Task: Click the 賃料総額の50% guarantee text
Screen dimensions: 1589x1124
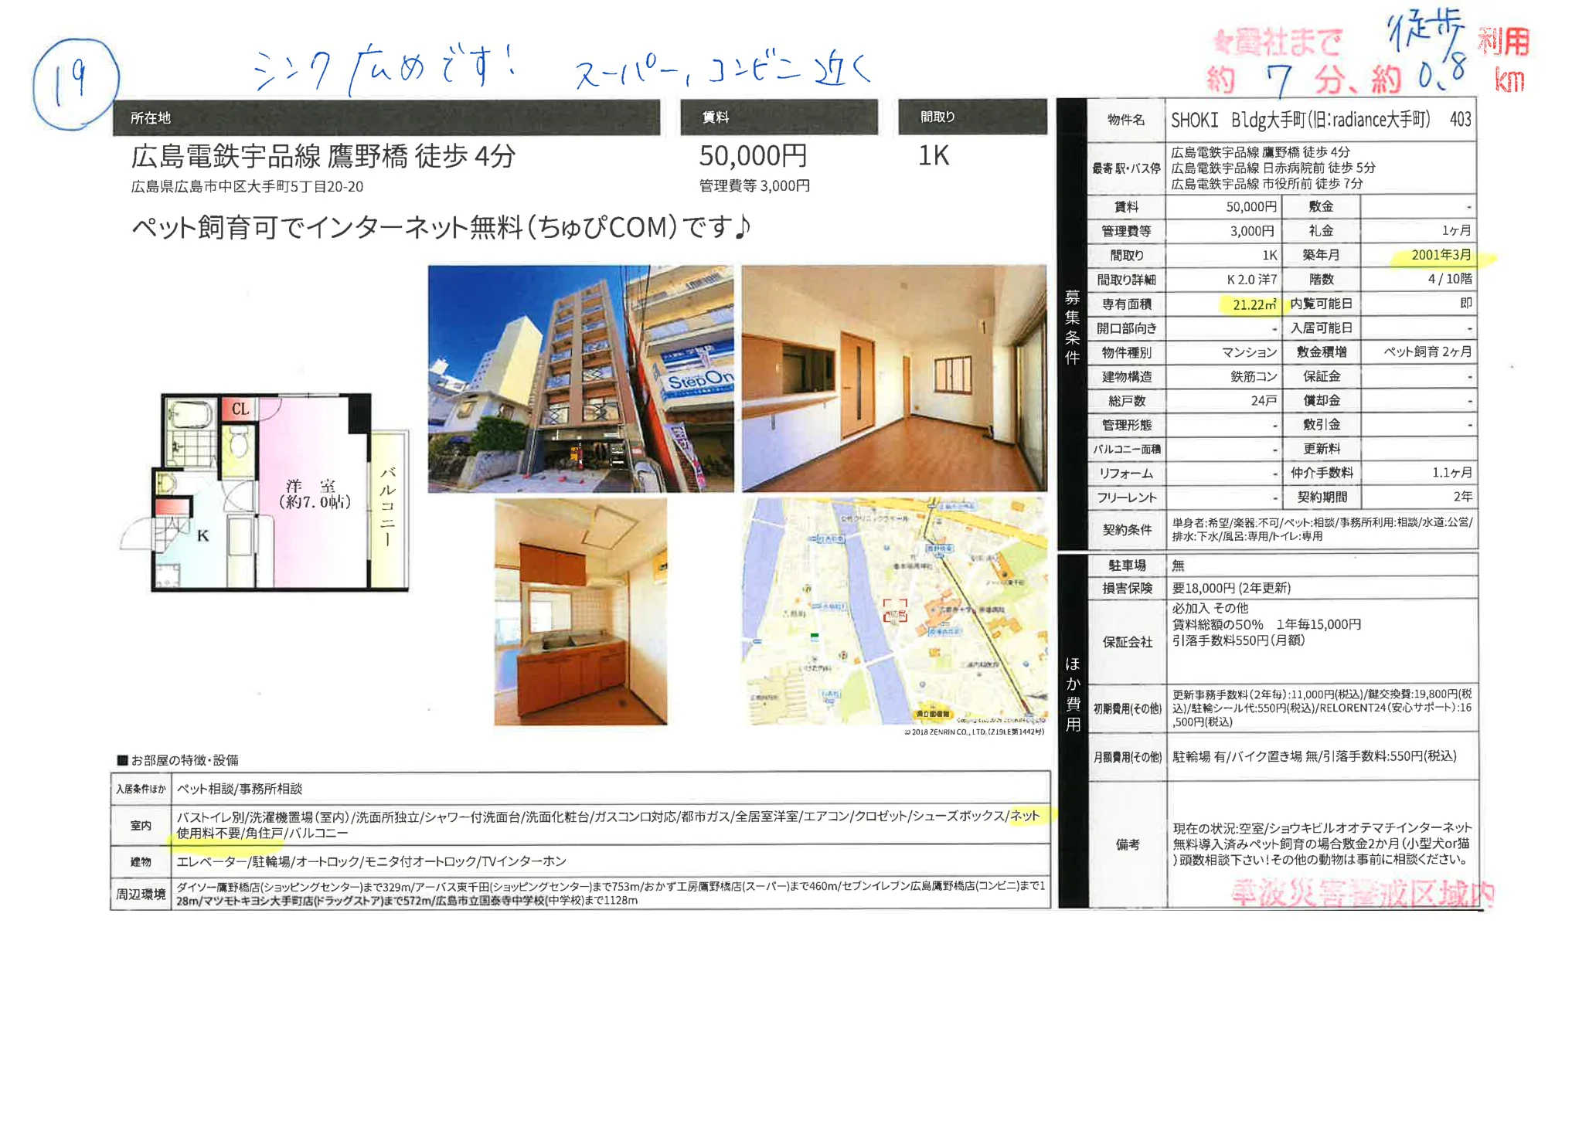Action: coord(1267,625)
